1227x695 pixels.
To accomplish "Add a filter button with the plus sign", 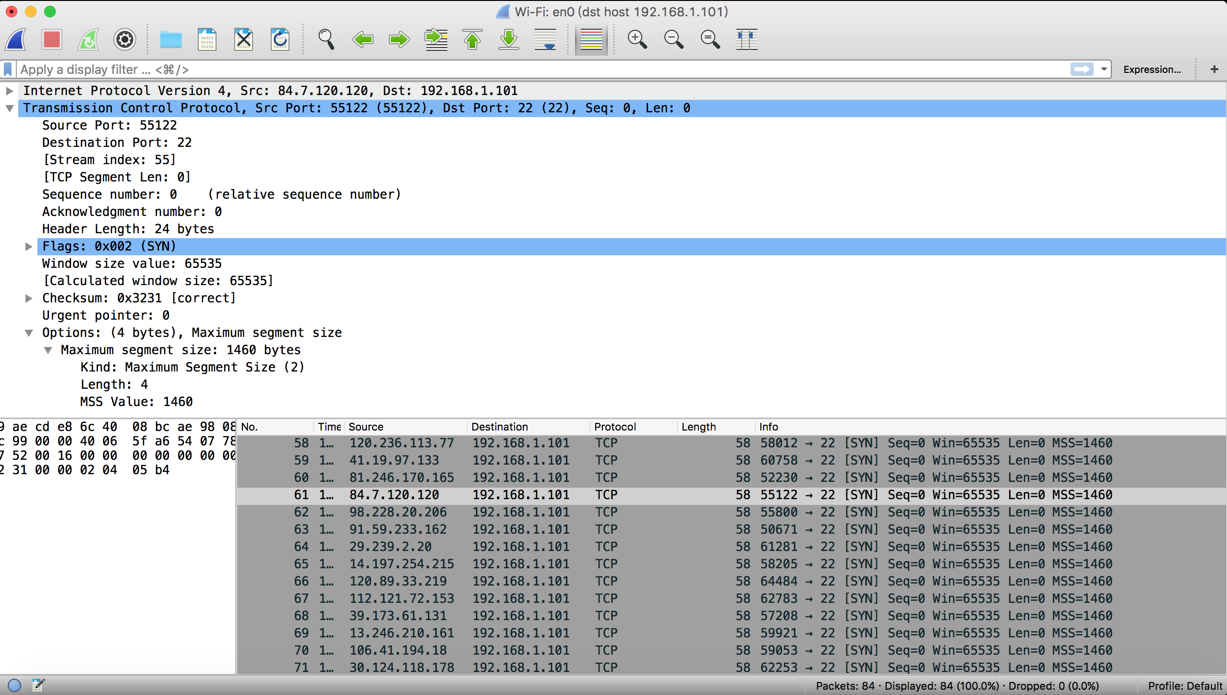I will click(x=1215, y=69).
